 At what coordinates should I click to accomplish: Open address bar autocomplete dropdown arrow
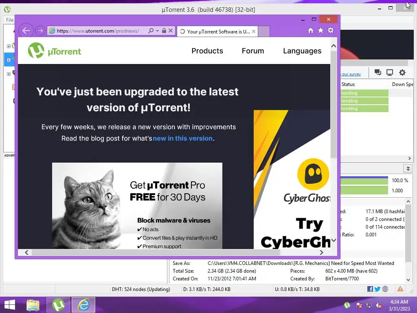pos(158,31)
